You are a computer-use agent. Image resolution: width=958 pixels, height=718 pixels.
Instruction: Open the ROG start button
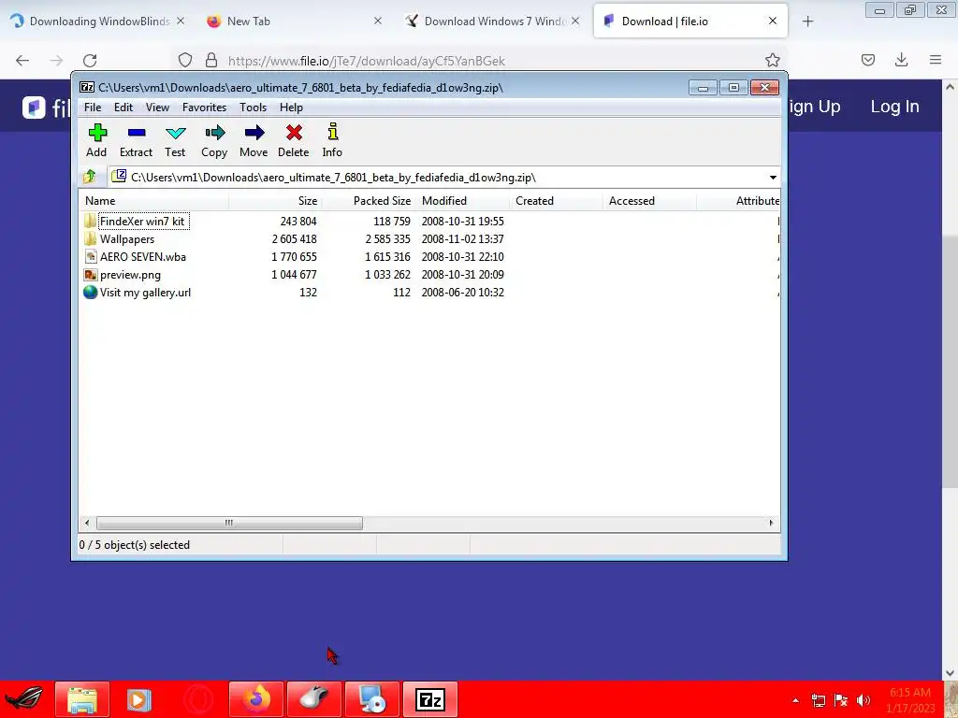coord(23,699)
